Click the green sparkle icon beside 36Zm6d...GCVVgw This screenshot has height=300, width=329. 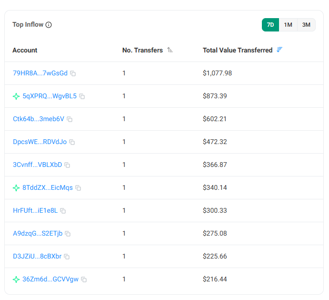point(16,279)
